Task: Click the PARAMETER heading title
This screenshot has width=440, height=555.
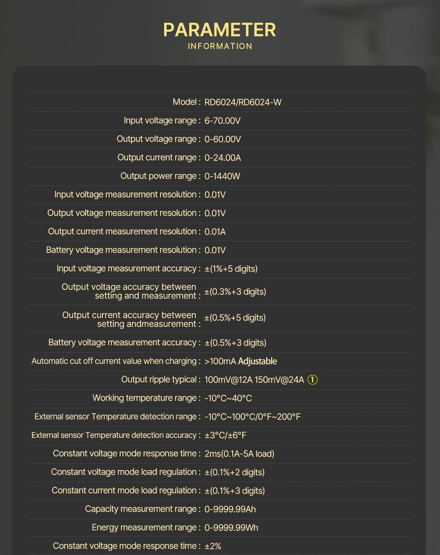Action: 220,30
